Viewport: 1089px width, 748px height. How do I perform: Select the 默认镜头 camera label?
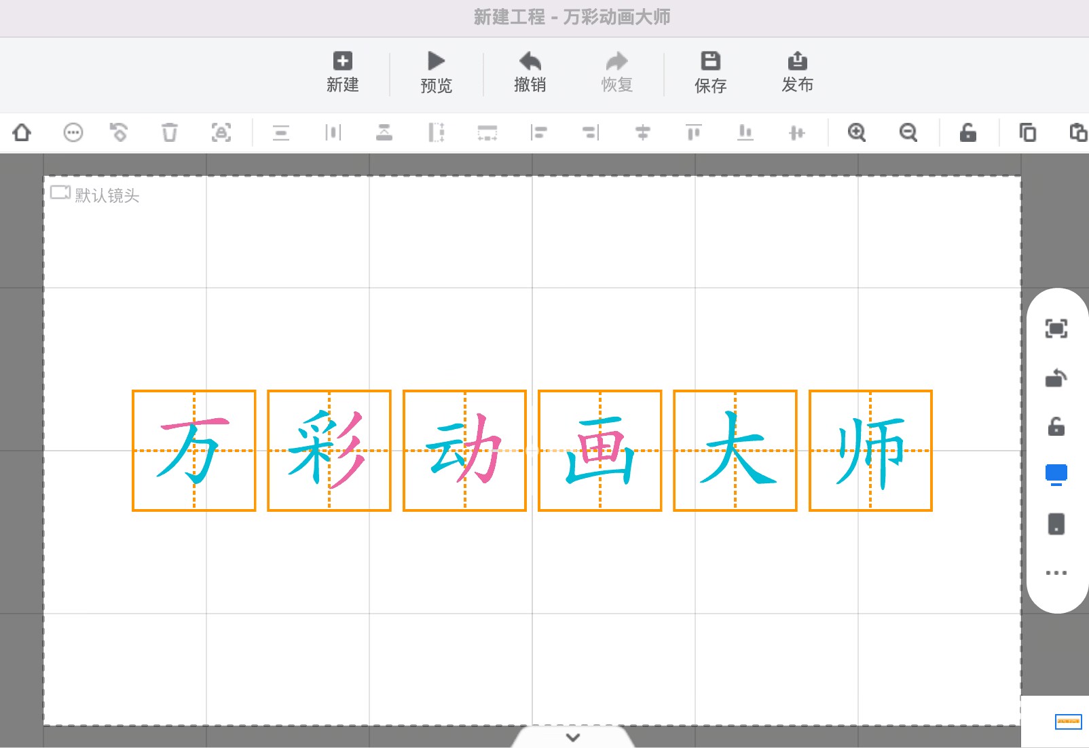[x=95, y=195]
